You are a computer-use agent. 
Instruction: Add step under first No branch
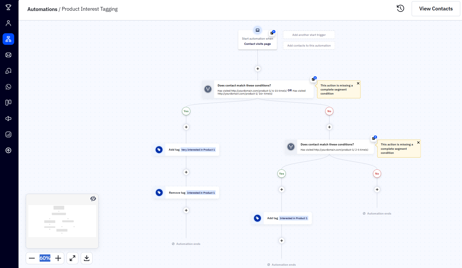click(329, 127)
